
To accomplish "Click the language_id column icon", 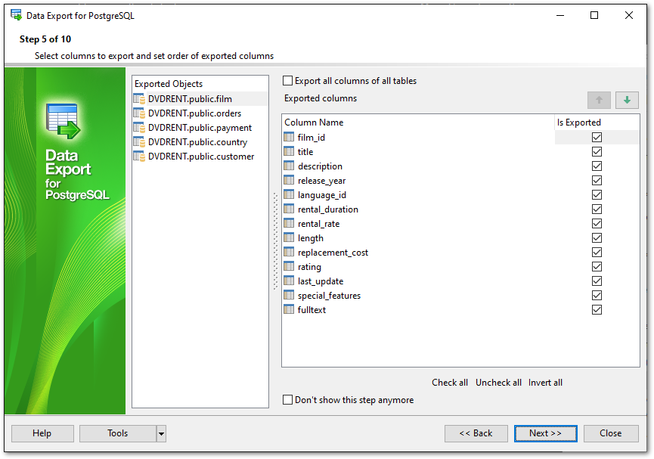I will 289,194.
